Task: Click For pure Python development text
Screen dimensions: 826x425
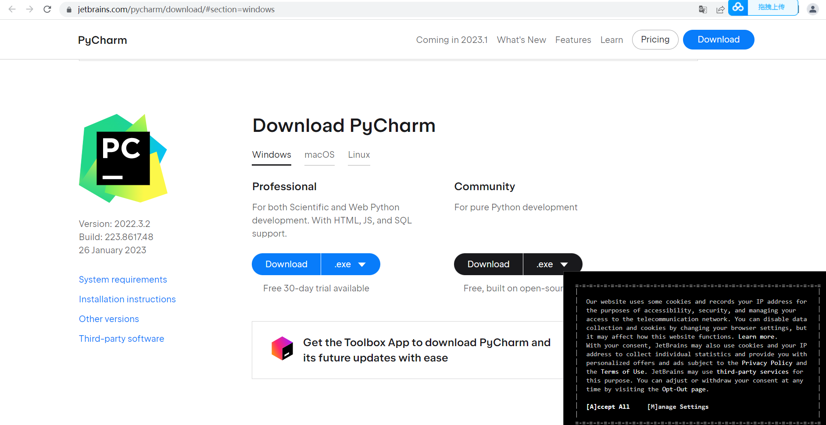Action: [516, 207]
